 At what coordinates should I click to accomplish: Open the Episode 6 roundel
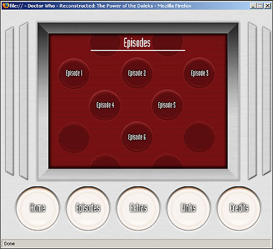(137, 137)
